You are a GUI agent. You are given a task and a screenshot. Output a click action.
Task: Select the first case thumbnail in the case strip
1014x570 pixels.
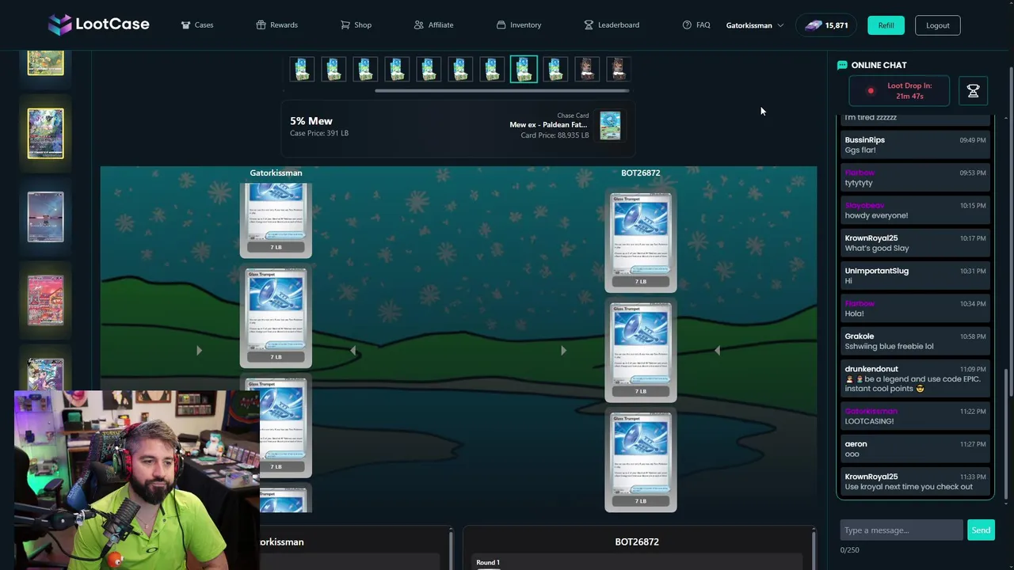[x=302, y=69]
